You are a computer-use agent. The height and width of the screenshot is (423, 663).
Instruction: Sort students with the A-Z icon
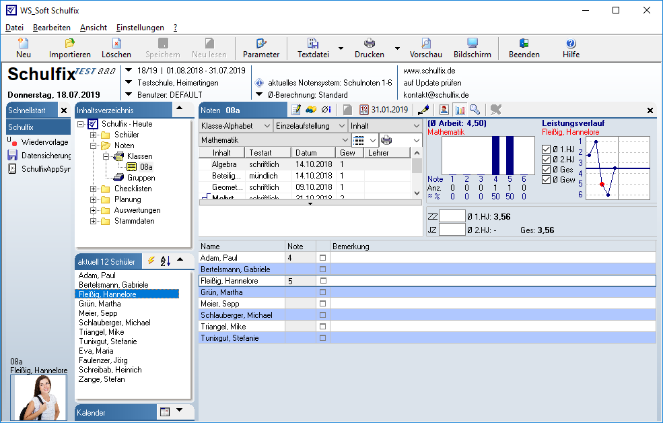166,261
